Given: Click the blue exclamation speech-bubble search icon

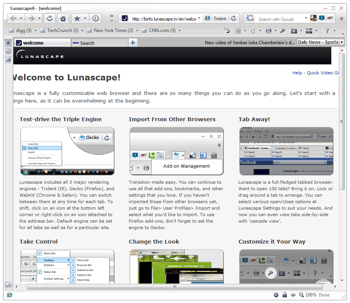Looking at the screenshot, I should (322, 18).
